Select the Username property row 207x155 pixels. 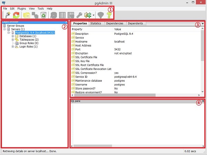click(x=136, y=85)
